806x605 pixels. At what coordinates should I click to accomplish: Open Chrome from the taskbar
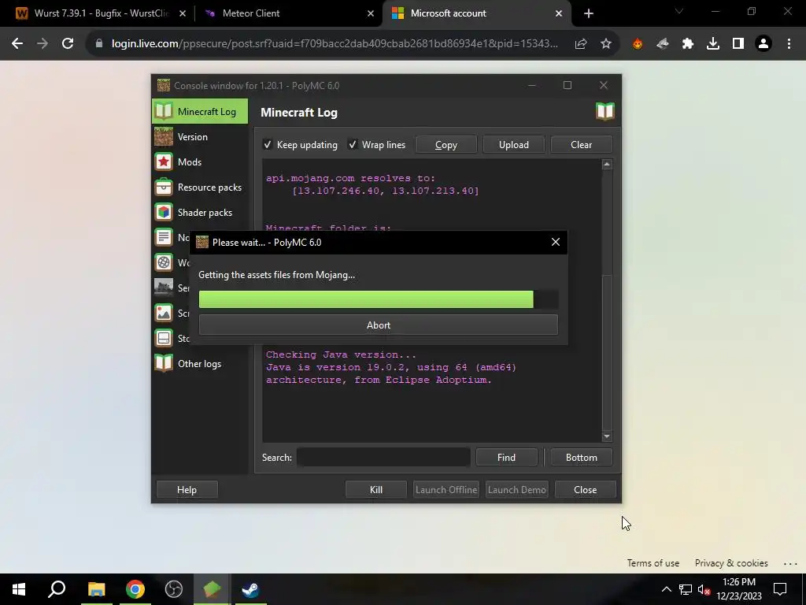coord(135,589)
